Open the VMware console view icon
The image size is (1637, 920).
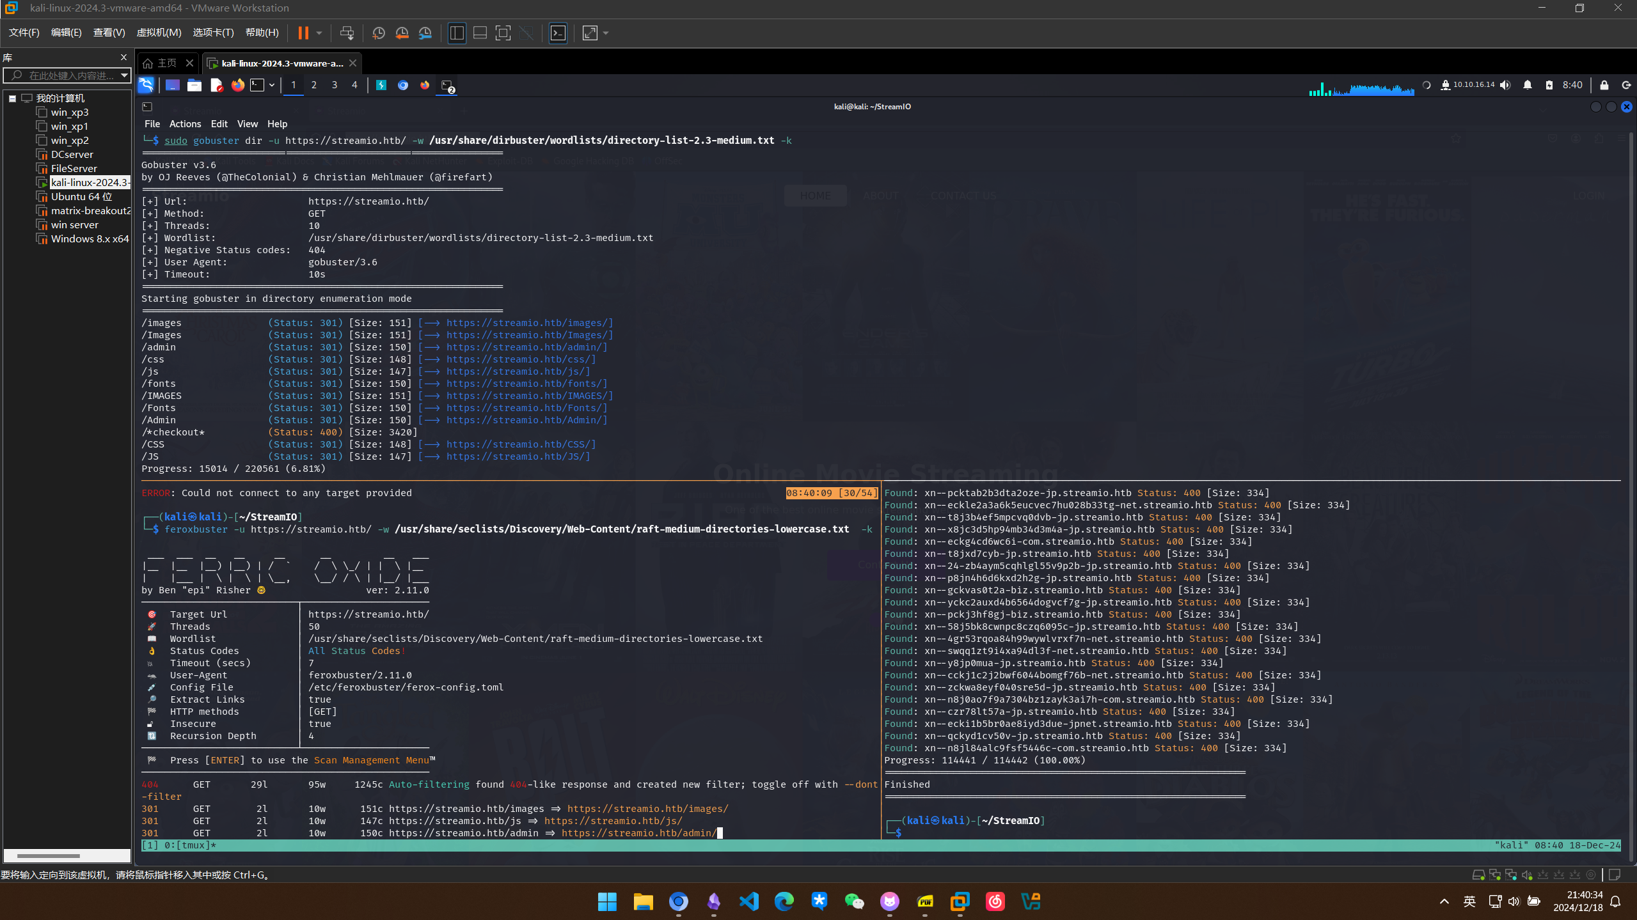pos(558,33)
